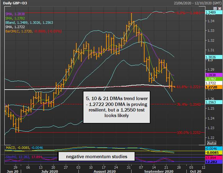Click the date tick 27 on time axis
The width and height of the screenshot is (223, 173).
[66, 167]
